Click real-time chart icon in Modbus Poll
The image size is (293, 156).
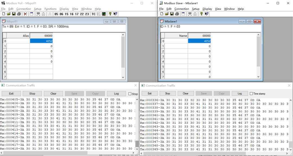coord(104,14)
